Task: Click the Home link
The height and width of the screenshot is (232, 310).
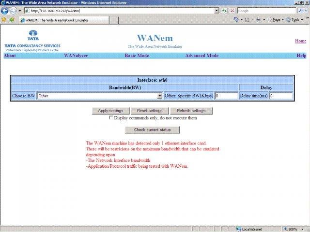Action: [300, 41]
